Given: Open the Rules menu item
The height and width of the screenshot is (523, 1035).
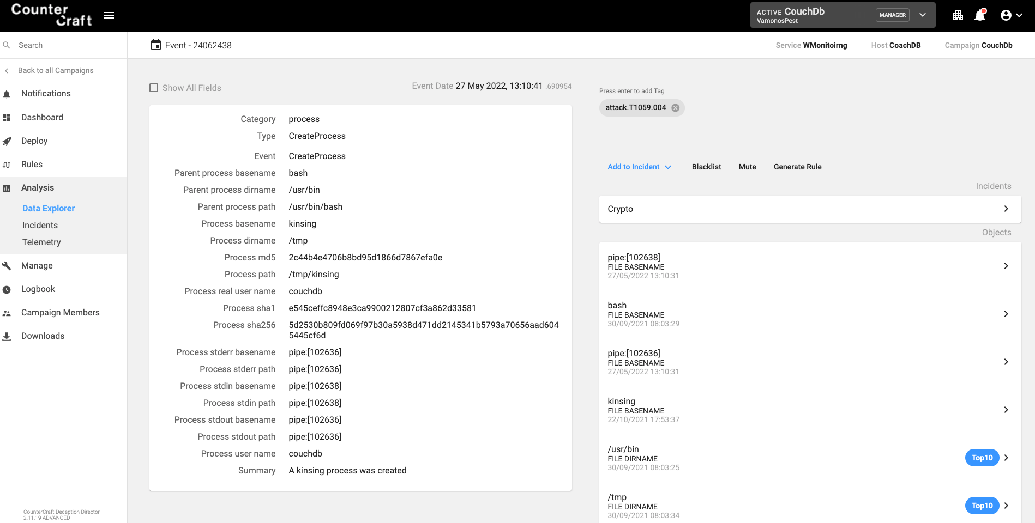Looking at the screenshot, I should click(x=32, y=165).
